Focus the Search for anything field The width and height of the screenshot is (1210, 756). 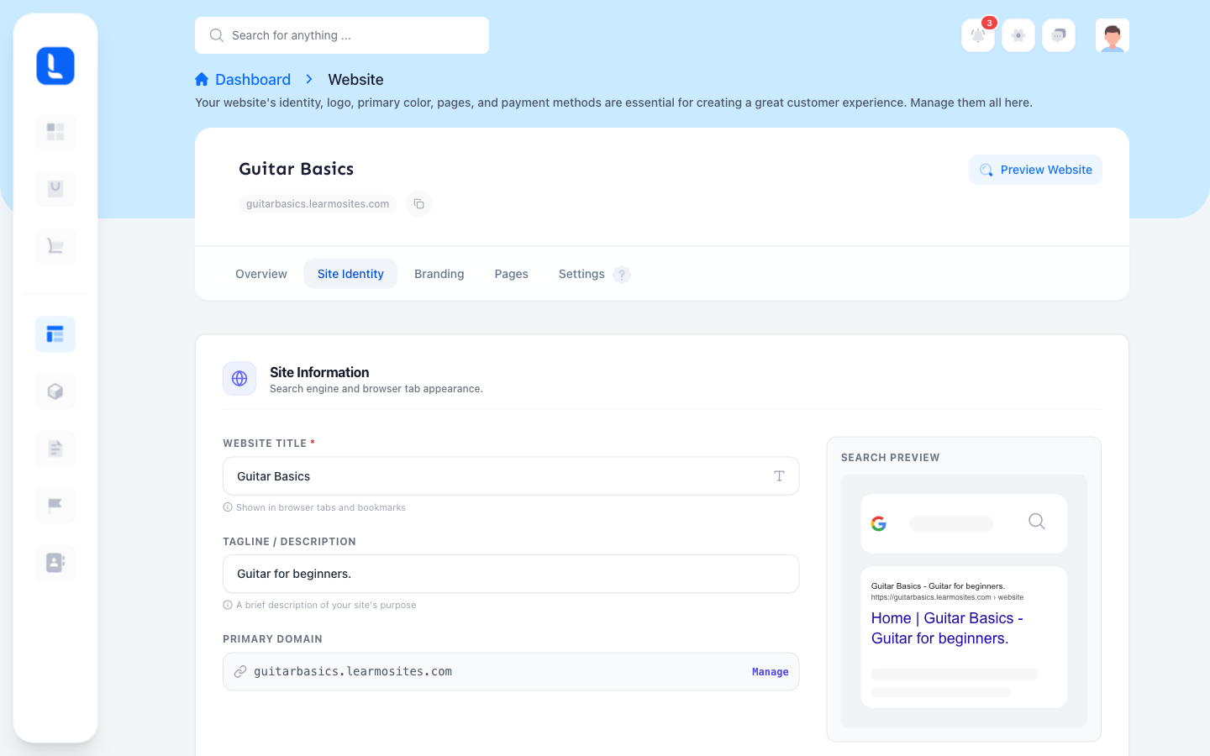(342, 35)
